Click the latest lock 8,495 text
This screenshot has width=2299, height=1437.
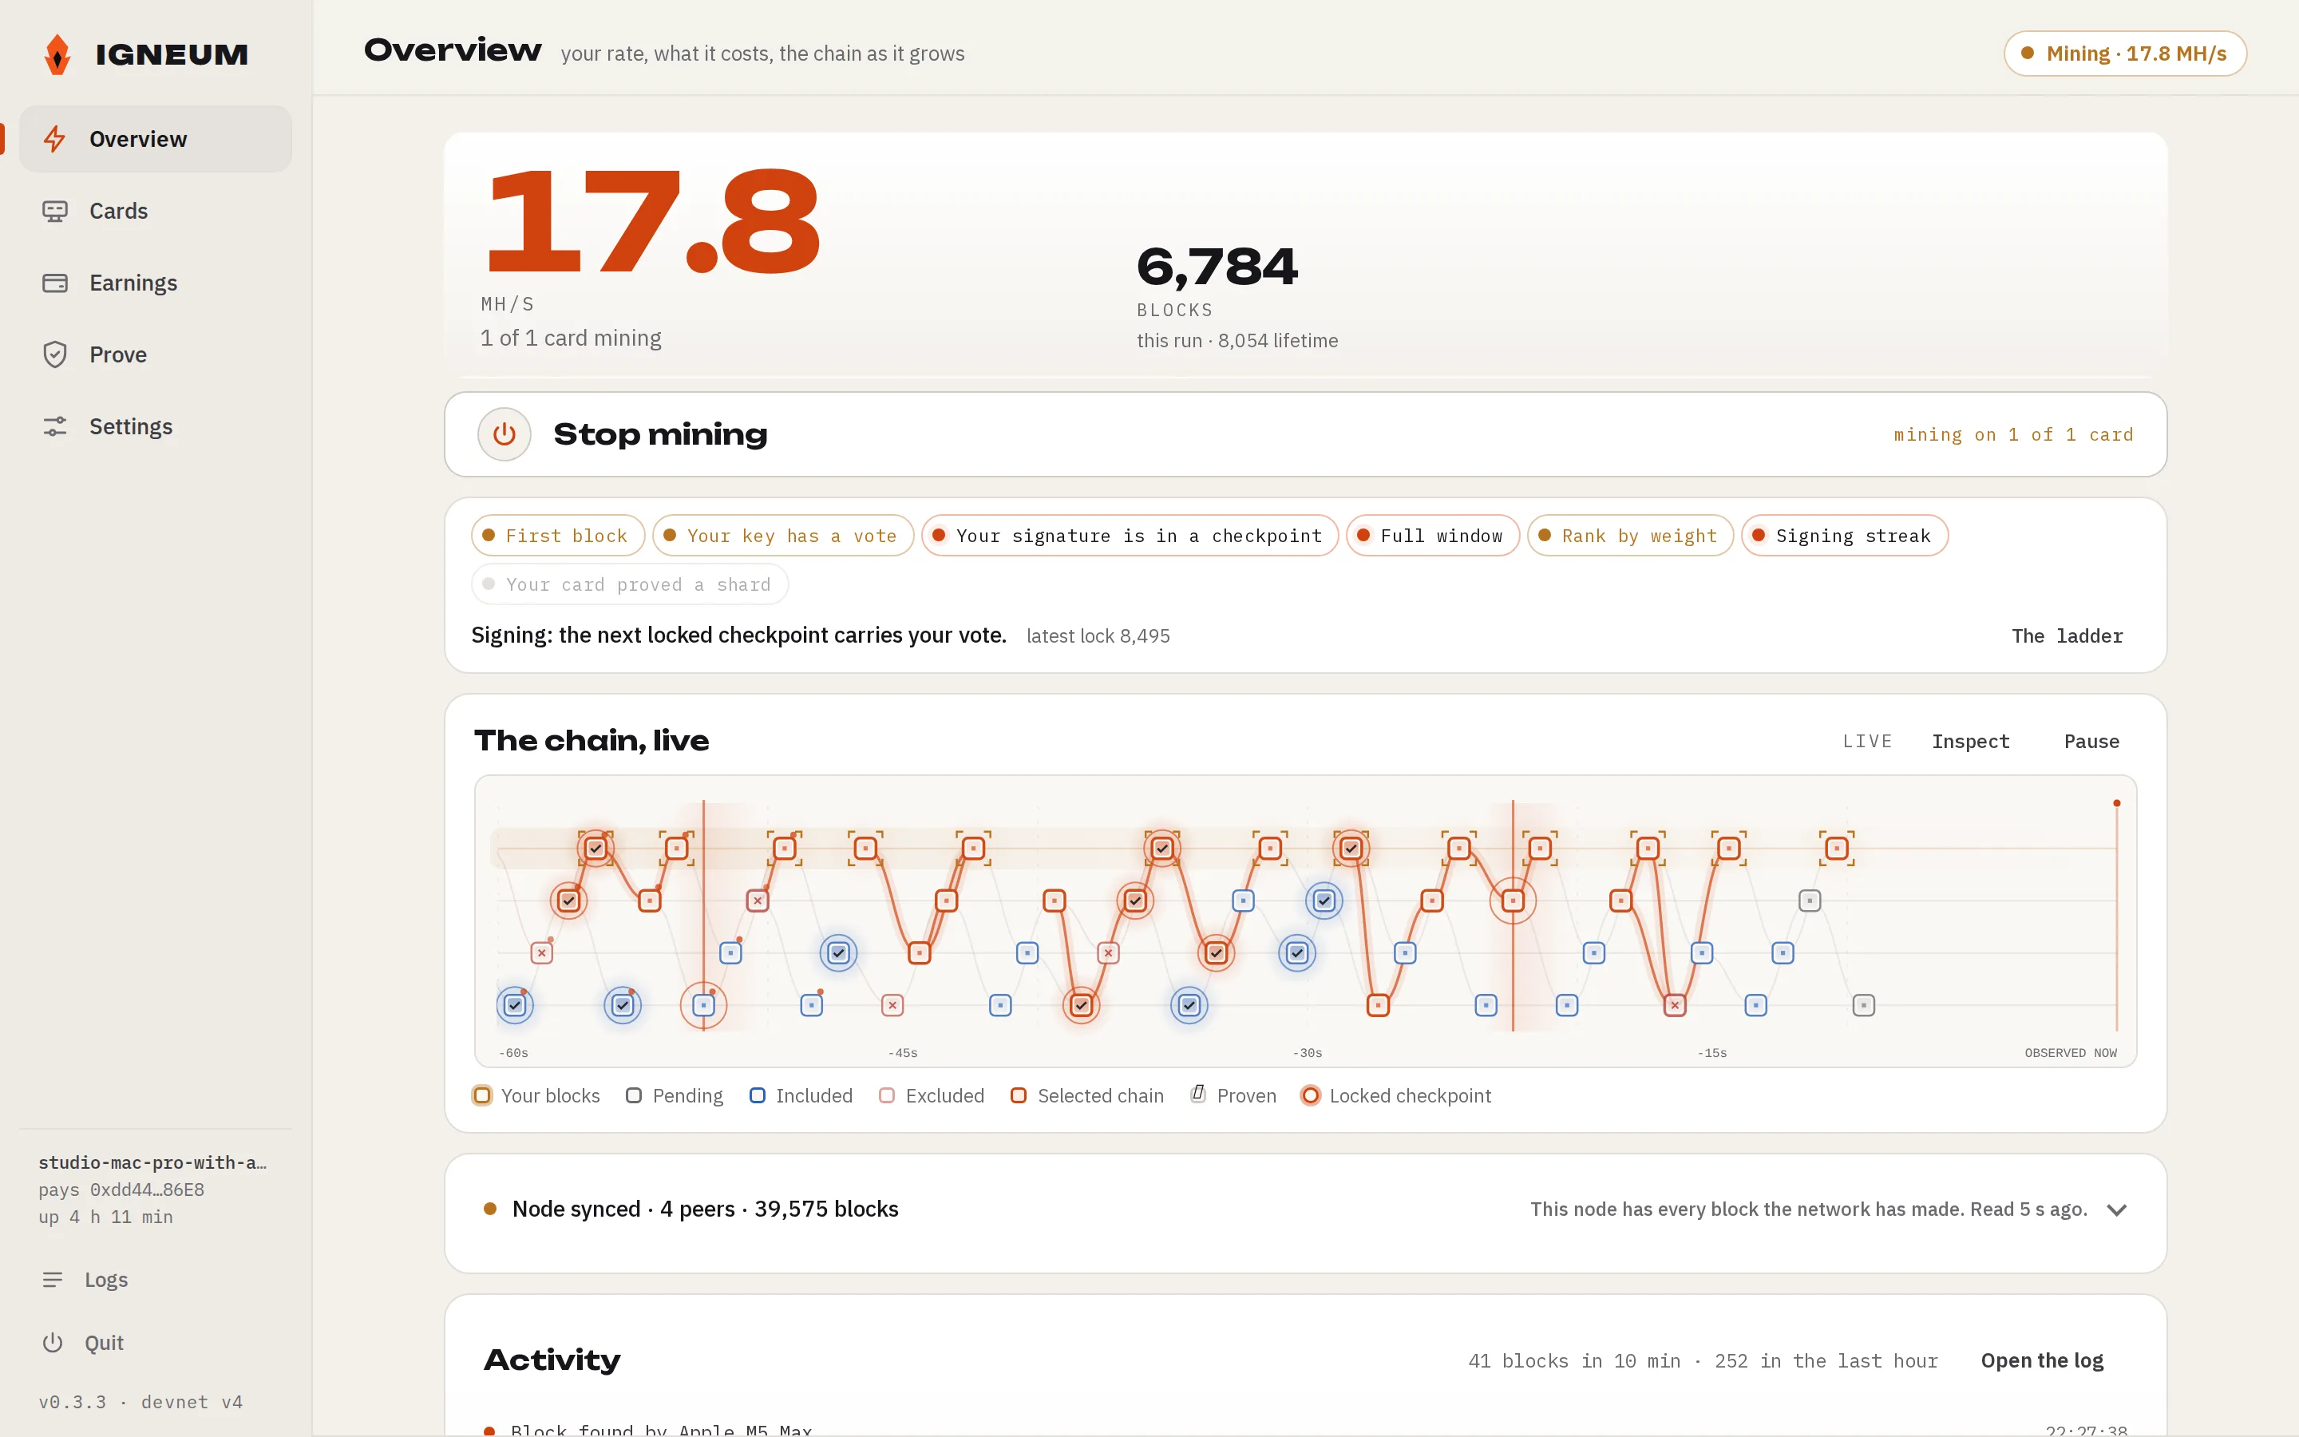pos(1098,637)
